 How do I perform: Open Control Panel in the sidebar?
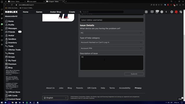coord(13,99)
